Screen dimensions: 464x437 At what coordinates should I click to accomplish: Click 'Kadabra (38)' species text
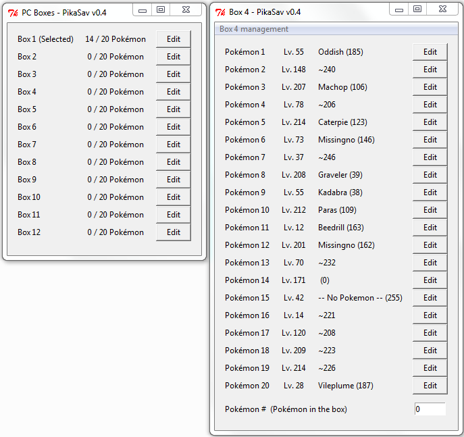pos(340,192)
